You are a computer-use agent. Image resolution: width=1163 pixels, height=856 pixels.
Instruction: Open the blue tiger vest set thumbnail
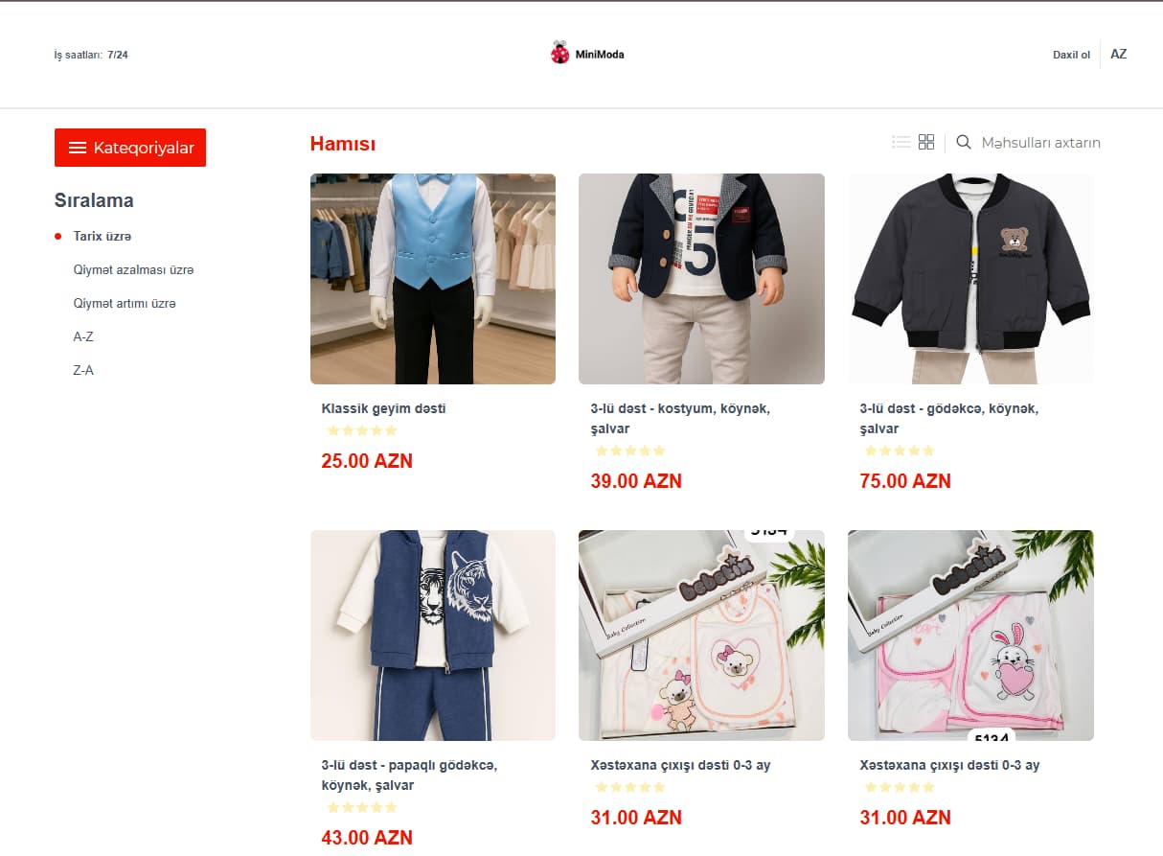(x=433, y=636)
